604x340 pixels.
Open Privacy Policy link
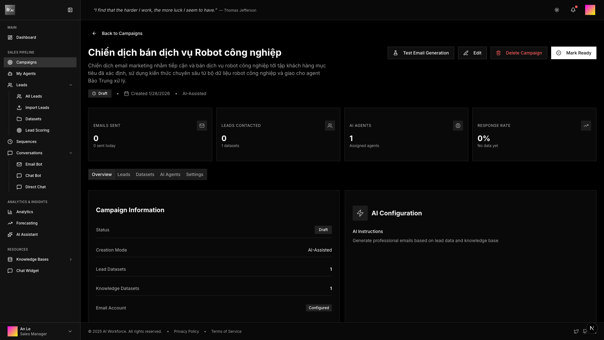[x=186, y=331]
